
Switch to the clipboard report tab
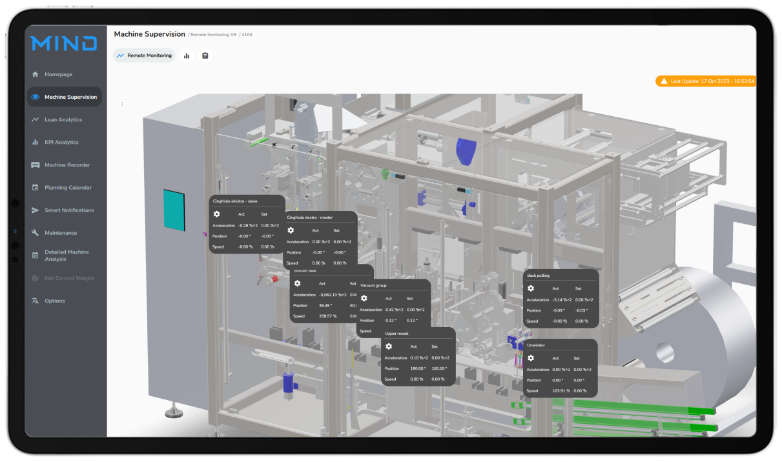click(205, 55)
